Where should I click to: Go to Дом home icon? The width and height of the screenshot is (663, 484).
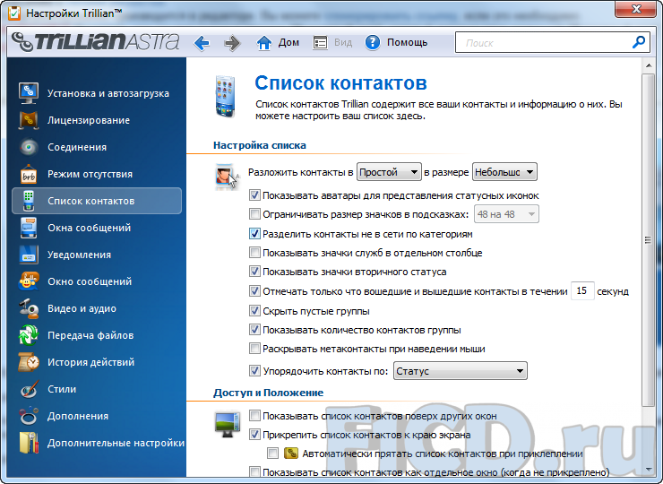coord(264,43)
